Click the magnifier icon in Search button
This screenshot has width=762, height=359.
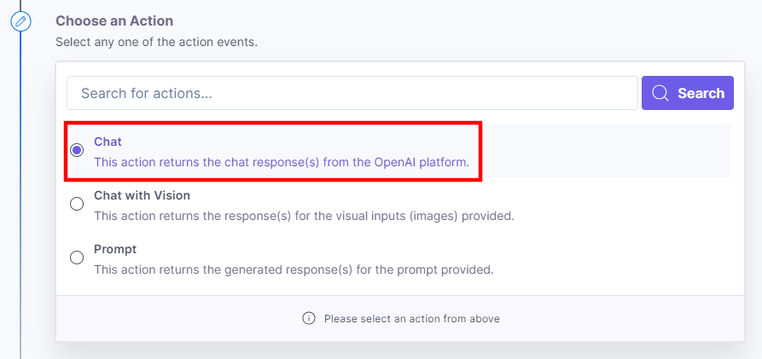tap(660, 93)
